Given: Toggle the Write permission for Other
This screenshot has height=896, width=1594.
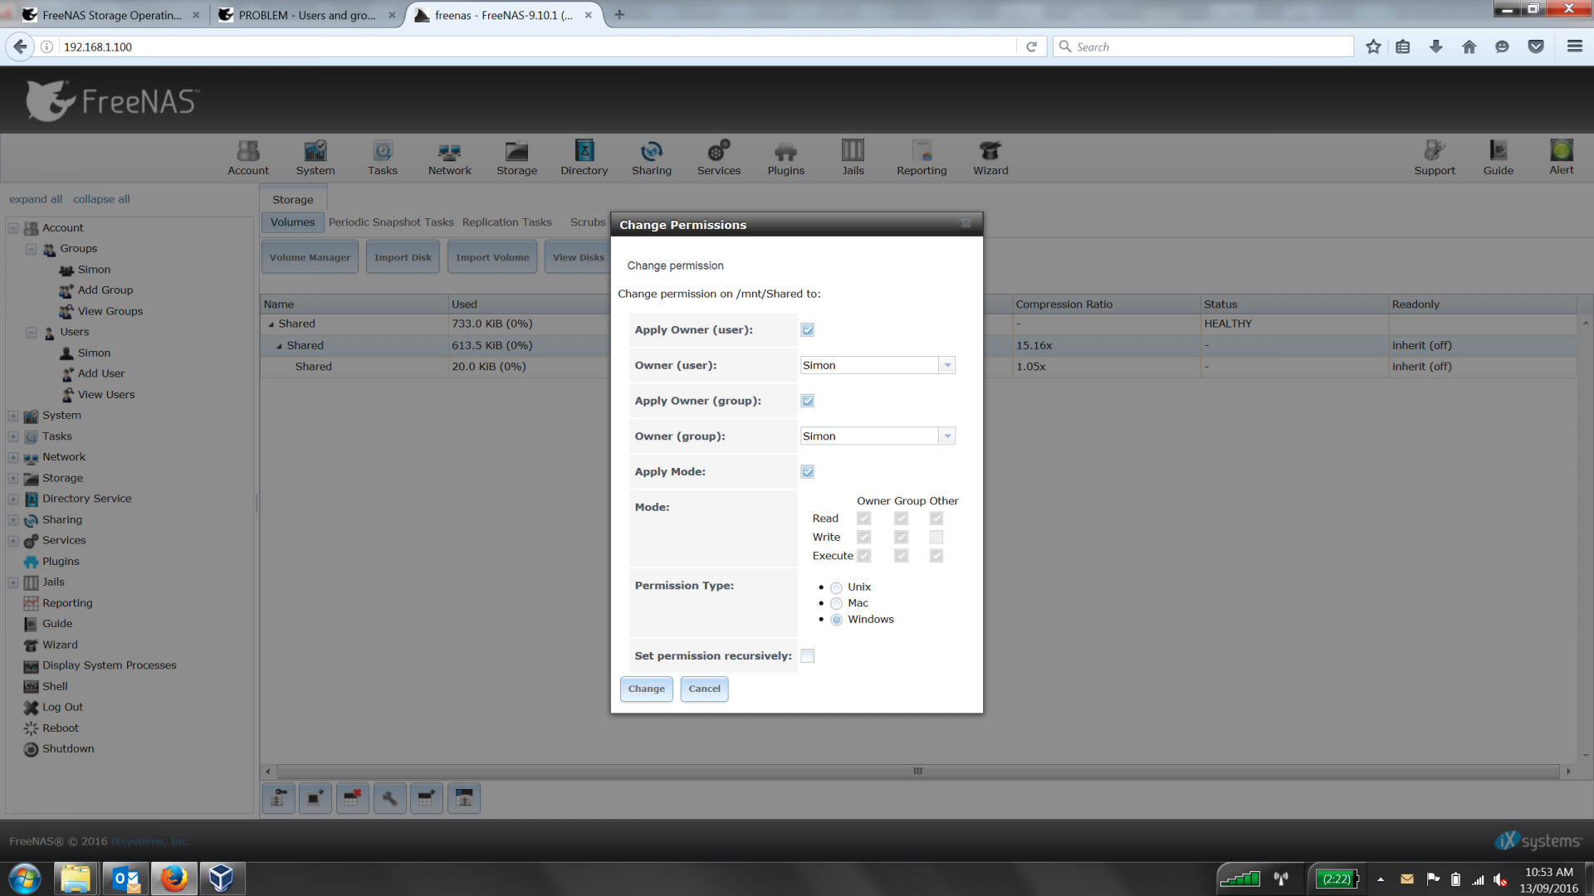Looking at the screenshot, I should pos(936,538).
